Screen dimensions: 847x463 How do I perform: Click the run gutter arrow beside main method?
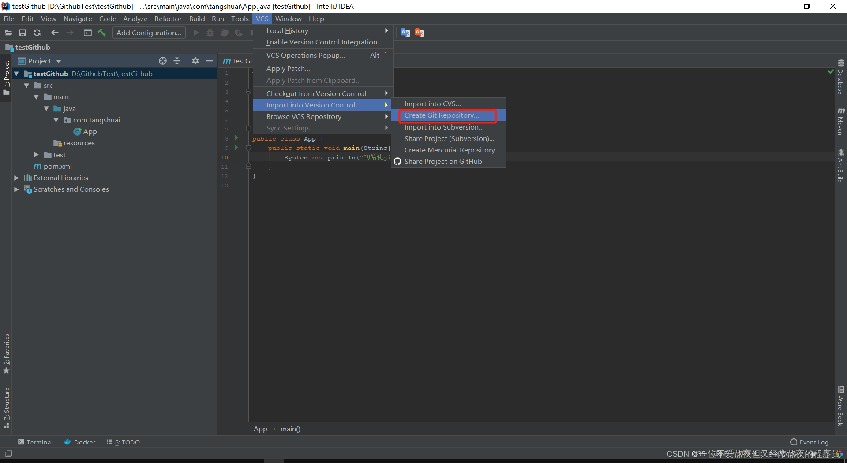(x=236, y=148)
